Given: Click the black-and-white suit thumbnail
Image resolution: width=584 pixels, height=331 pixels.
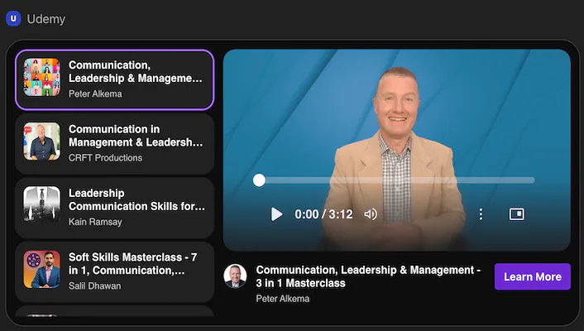Looking at the screenshot, I should click(41, 204).
